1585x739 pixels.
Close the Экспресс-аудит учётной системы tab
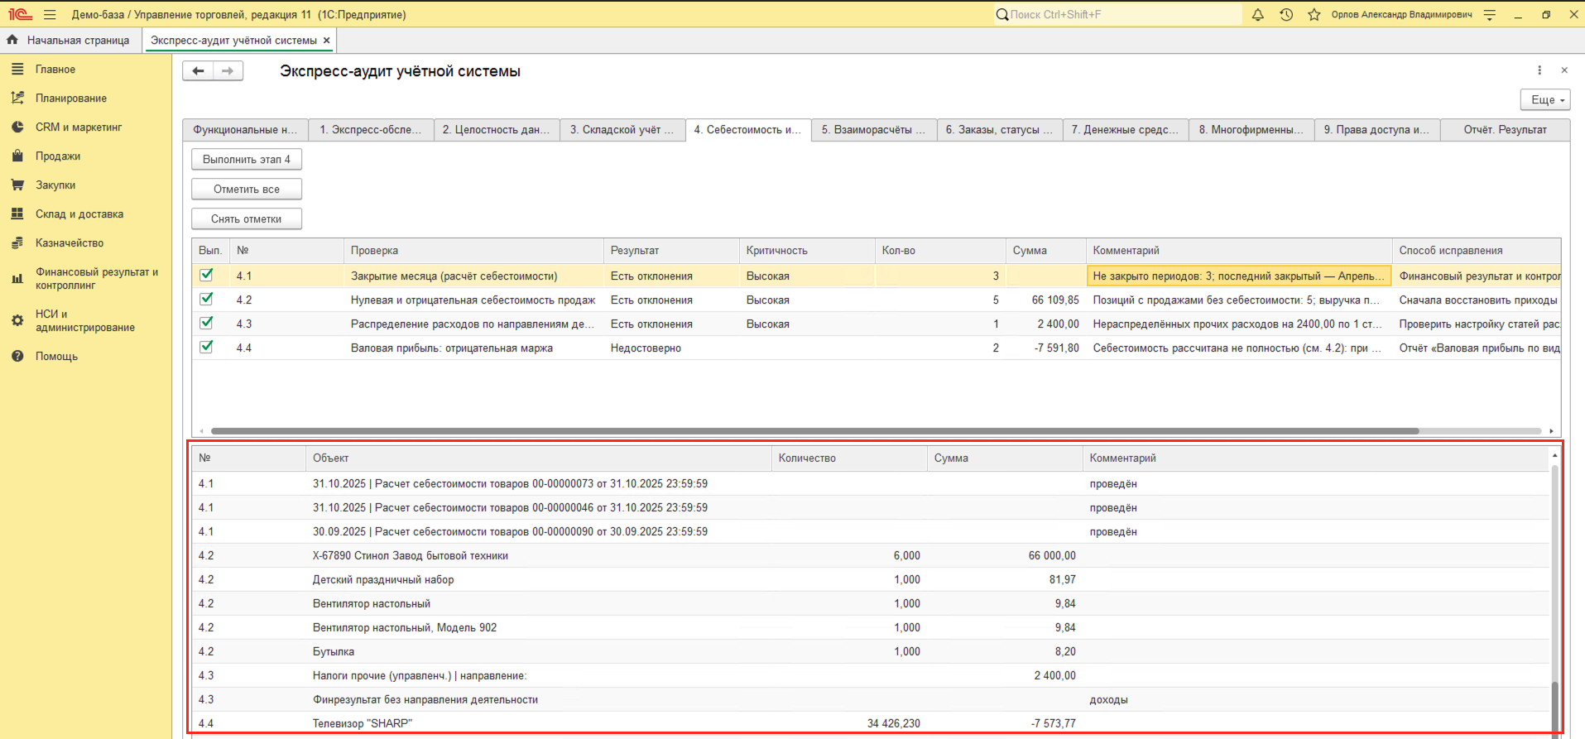pyautogui.click(x=327, y=40)
